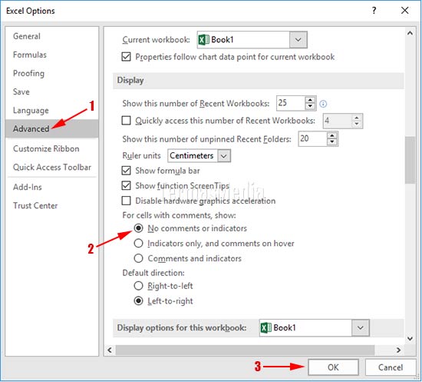Click the Help question mark button
The height and width of the screenshot is (382, 422).
pyautogui.click(x=374, y=11)
